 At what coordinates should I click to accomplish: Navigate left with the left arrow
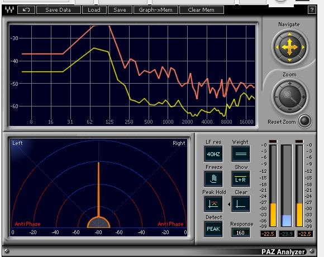[x=277, y=47]
